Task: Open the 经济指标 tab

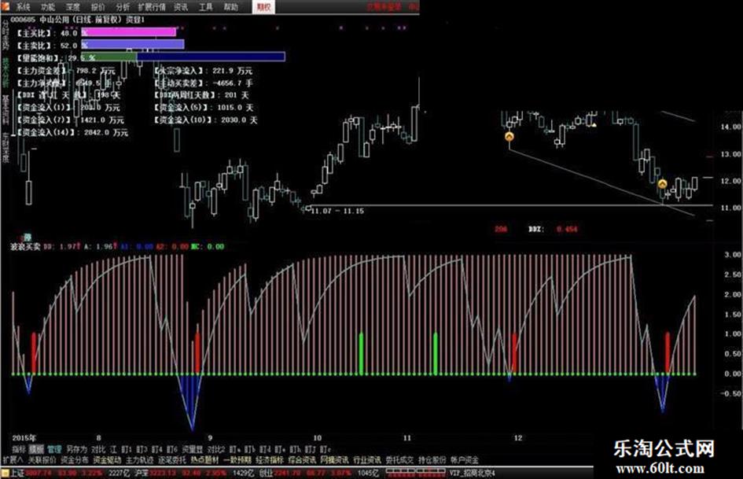Action: [x=270, y=460]
